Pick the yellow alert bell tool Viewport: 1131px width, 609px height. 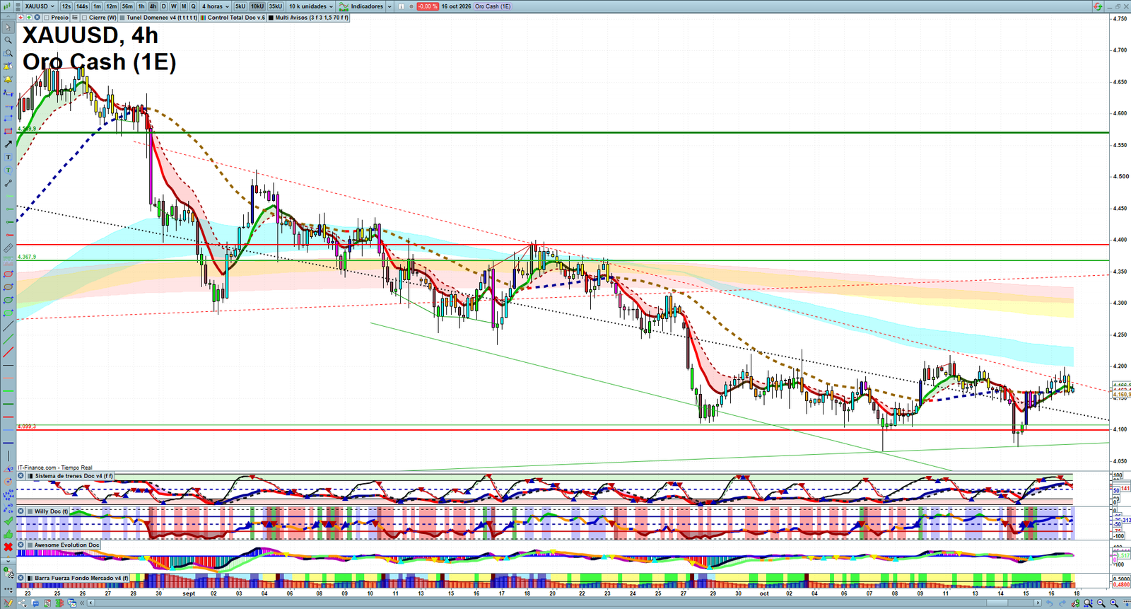pyautogui.click(x=8, y=79)
